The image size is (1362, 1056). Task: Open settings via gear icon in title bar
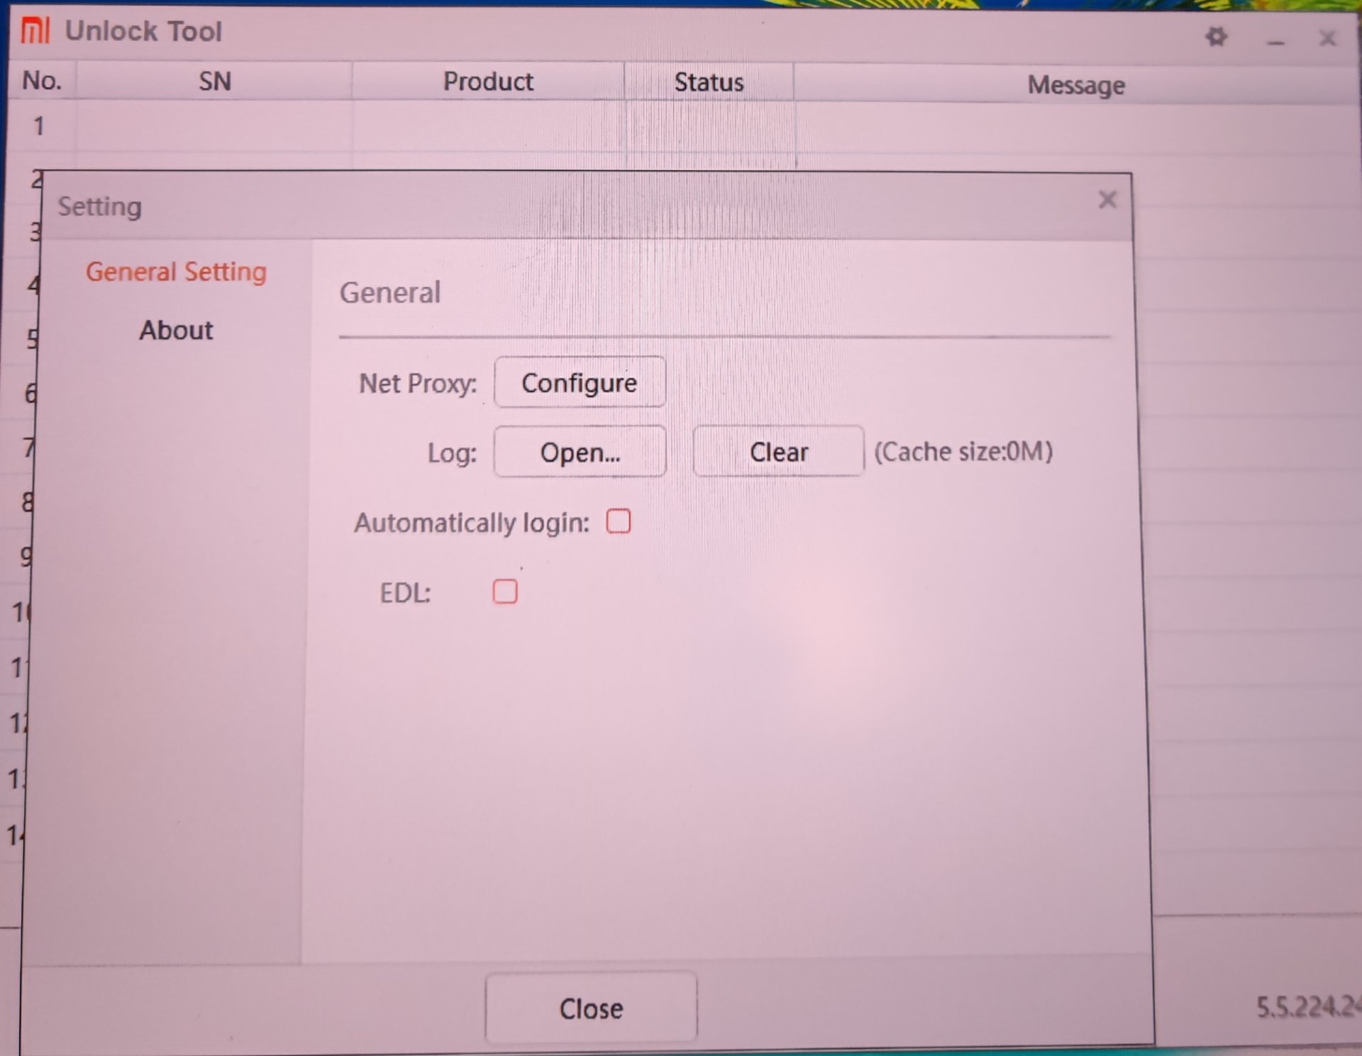coord(1216,36)
